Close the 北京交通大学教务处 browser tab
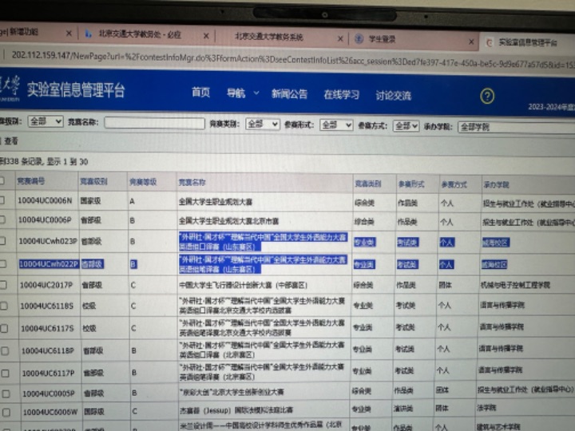 point(206,36)
